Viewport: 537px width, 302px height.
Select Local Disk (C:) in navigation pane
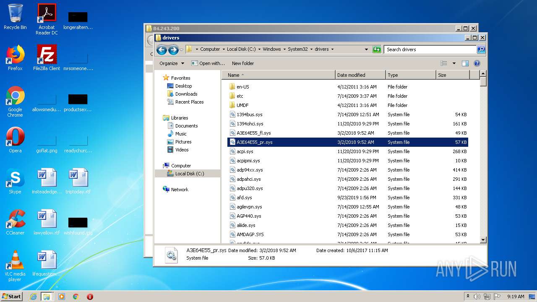pyautogui.click(x=190, y=174)
